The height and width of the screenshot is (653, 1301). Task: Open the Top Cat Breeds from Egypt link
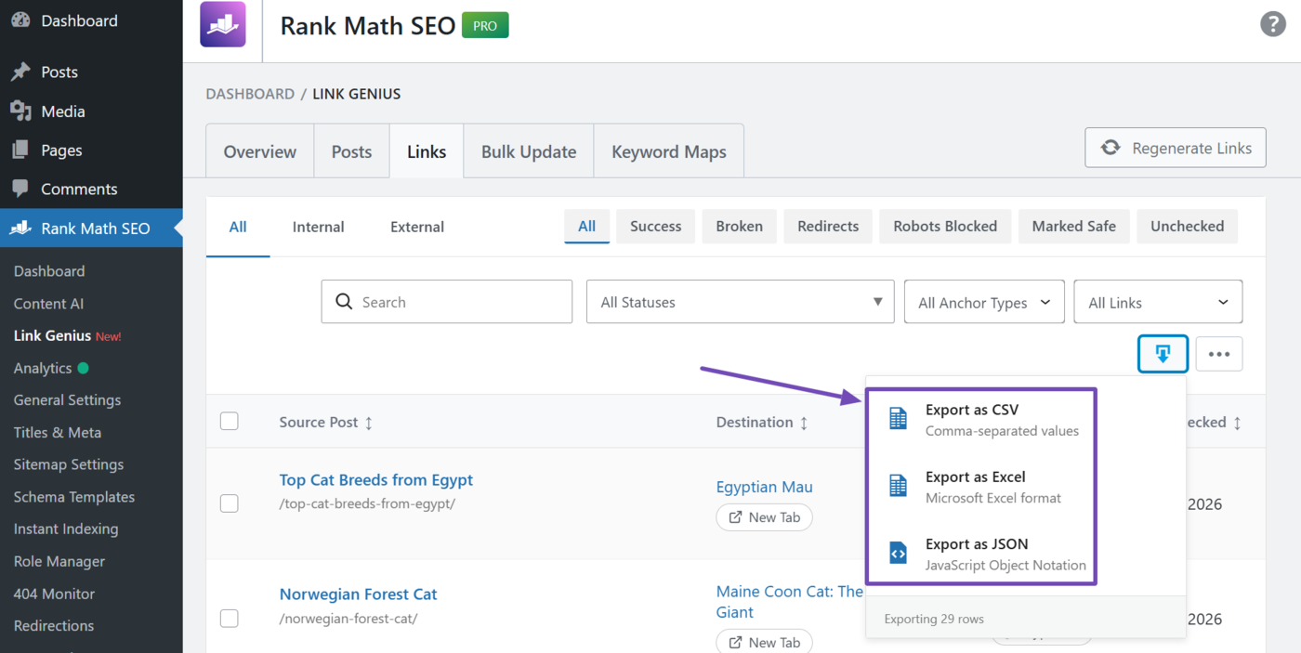pos(376,480)
